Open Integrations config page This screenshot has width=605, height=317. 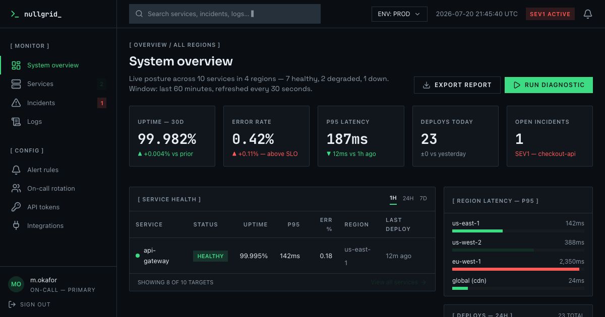(58, 226)
